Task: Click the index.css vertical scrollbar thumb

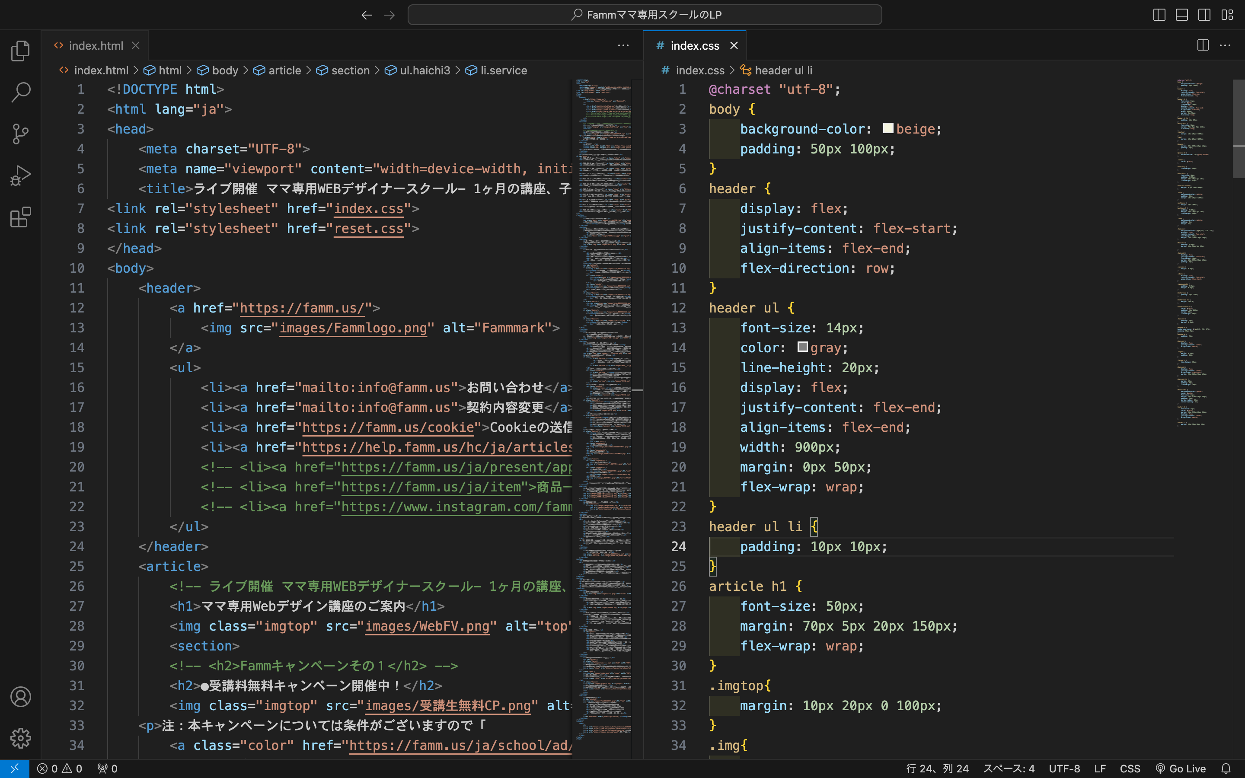Action: coord(1239,129)
